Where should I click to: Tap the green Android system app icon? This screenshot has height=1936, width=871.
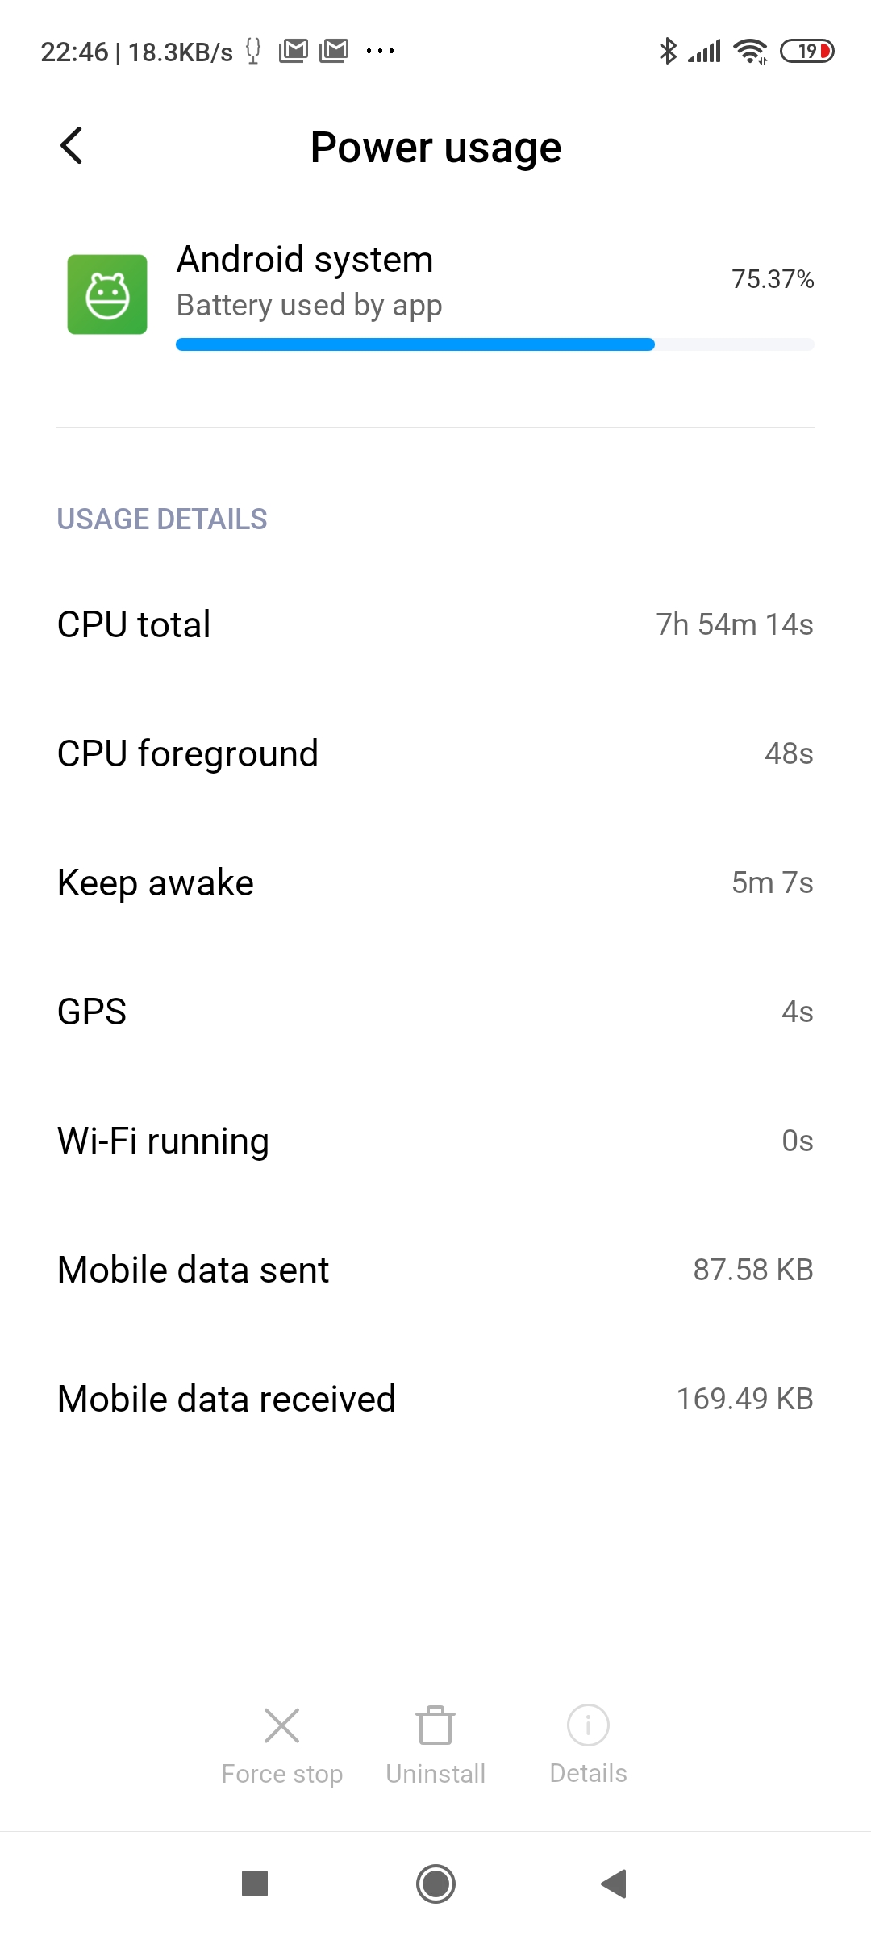pyautogui.click(x=107, y=294)
